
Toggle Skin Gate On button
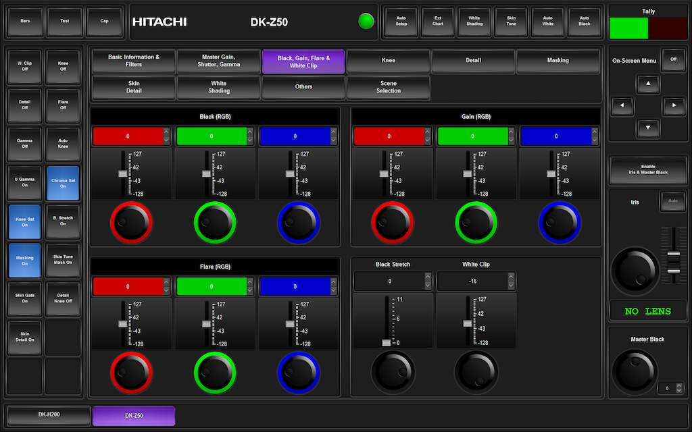point(25,299)
